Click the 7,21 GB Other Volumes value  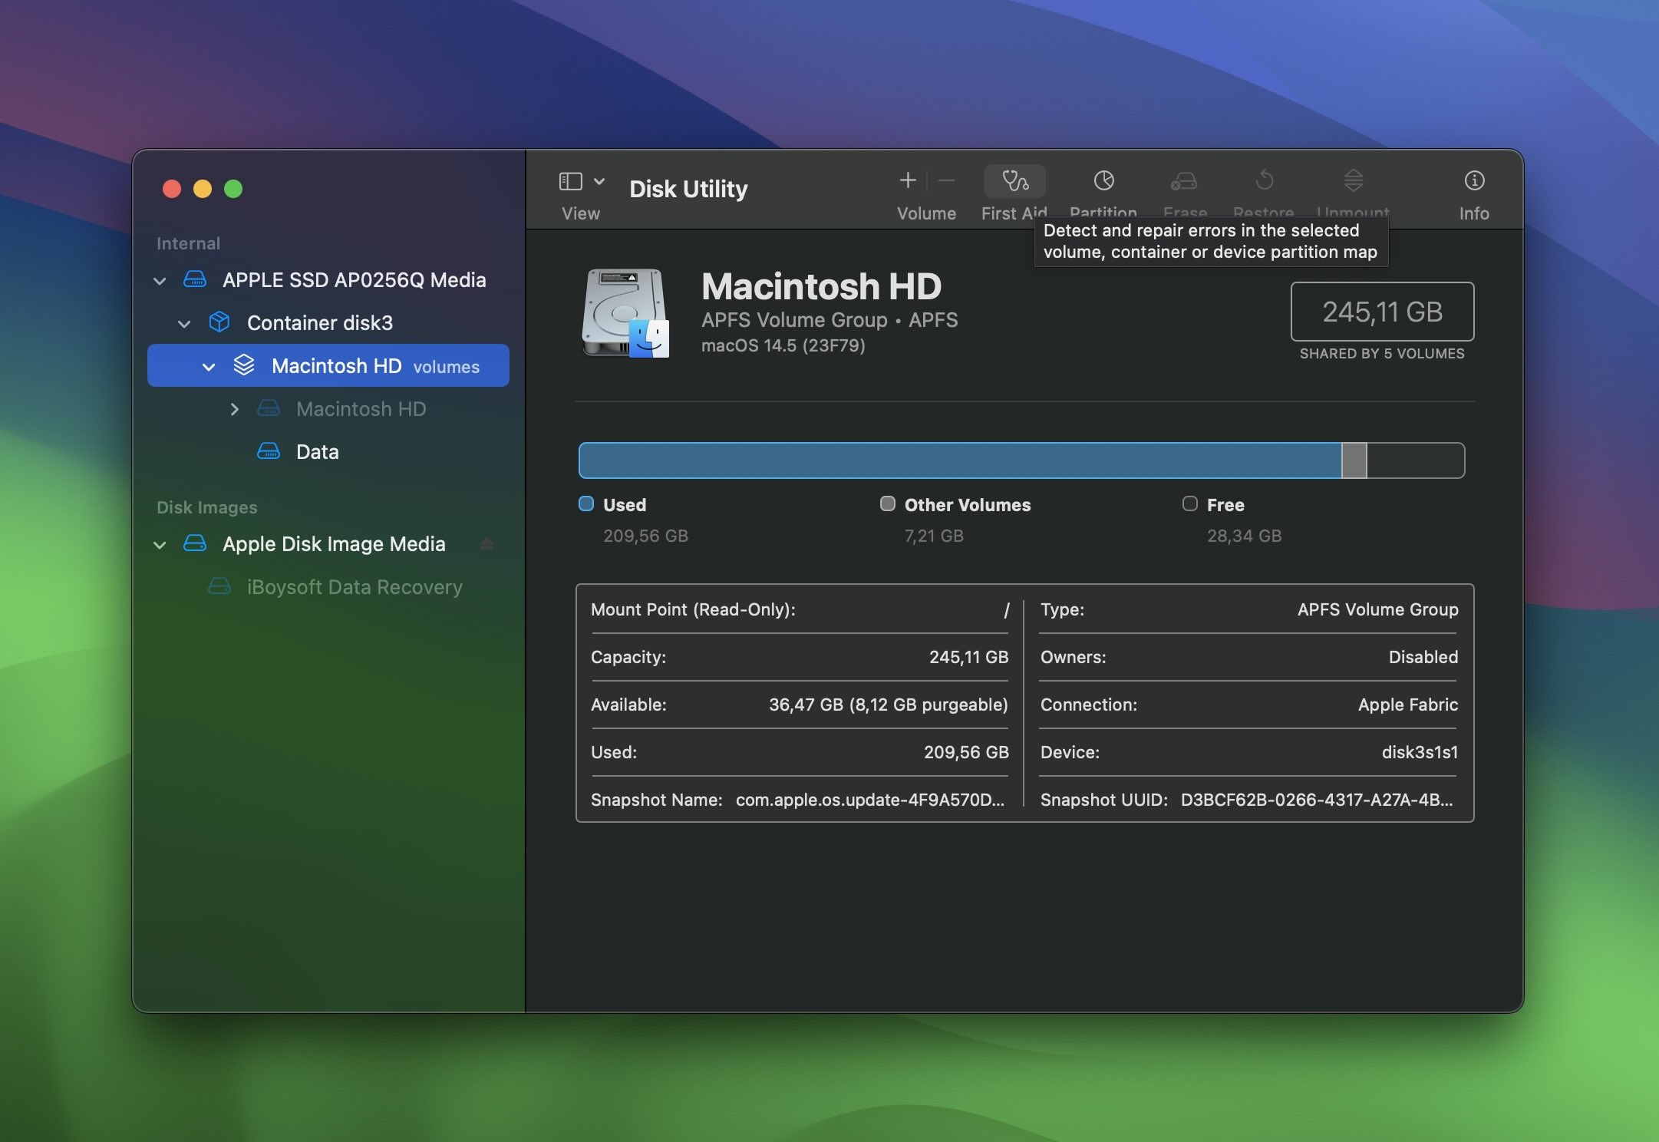(x=934, y=536)
